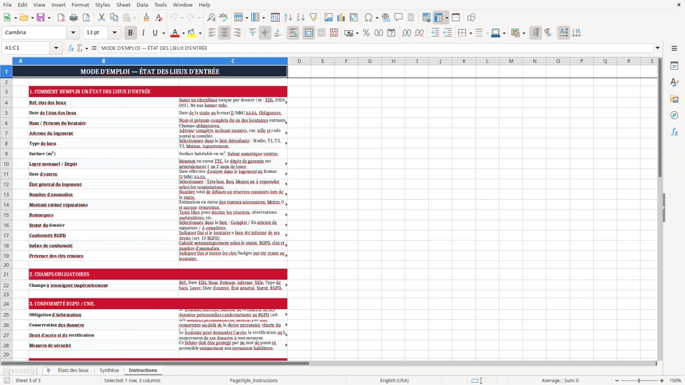Click the Undo arrow icon

tap(174, 18)
